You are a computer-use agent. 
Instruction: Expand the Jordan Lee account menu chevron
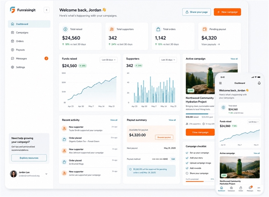click(x=46, y=174)
